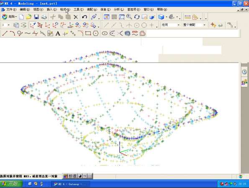Toggle the Arc Center snap option
The height and width of the screenshot is (188, 249).
pyautogui.click(x=136, y=25)
